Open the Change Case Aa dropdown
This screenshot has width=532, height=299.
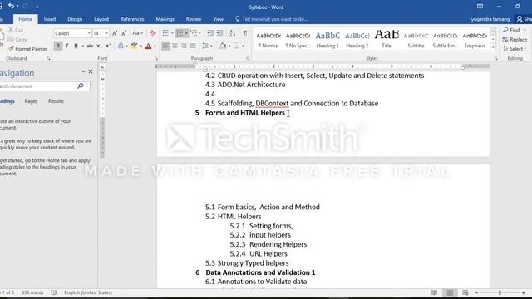[137, 33]
